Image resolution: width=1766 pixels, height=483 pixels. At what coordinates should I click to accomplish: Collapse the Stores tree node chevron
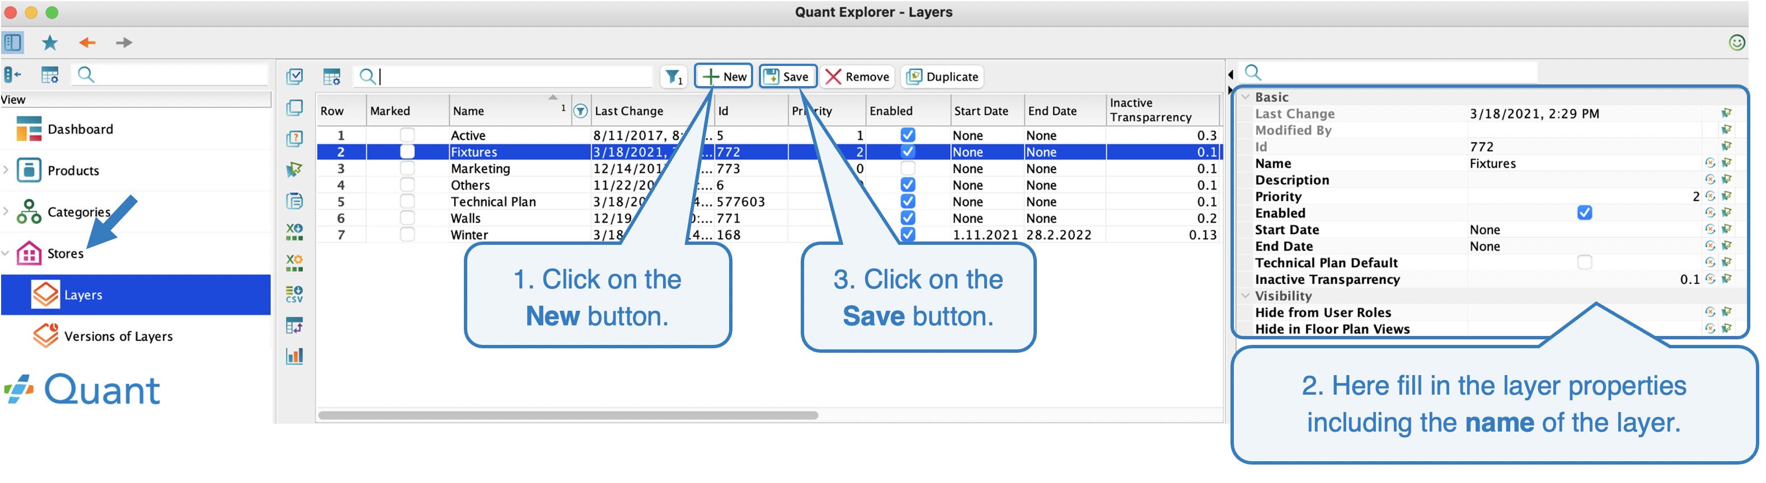tap(6, 253)
